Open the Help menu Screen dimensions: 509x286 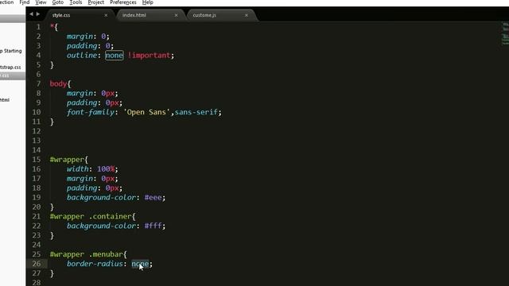(148, 2)
